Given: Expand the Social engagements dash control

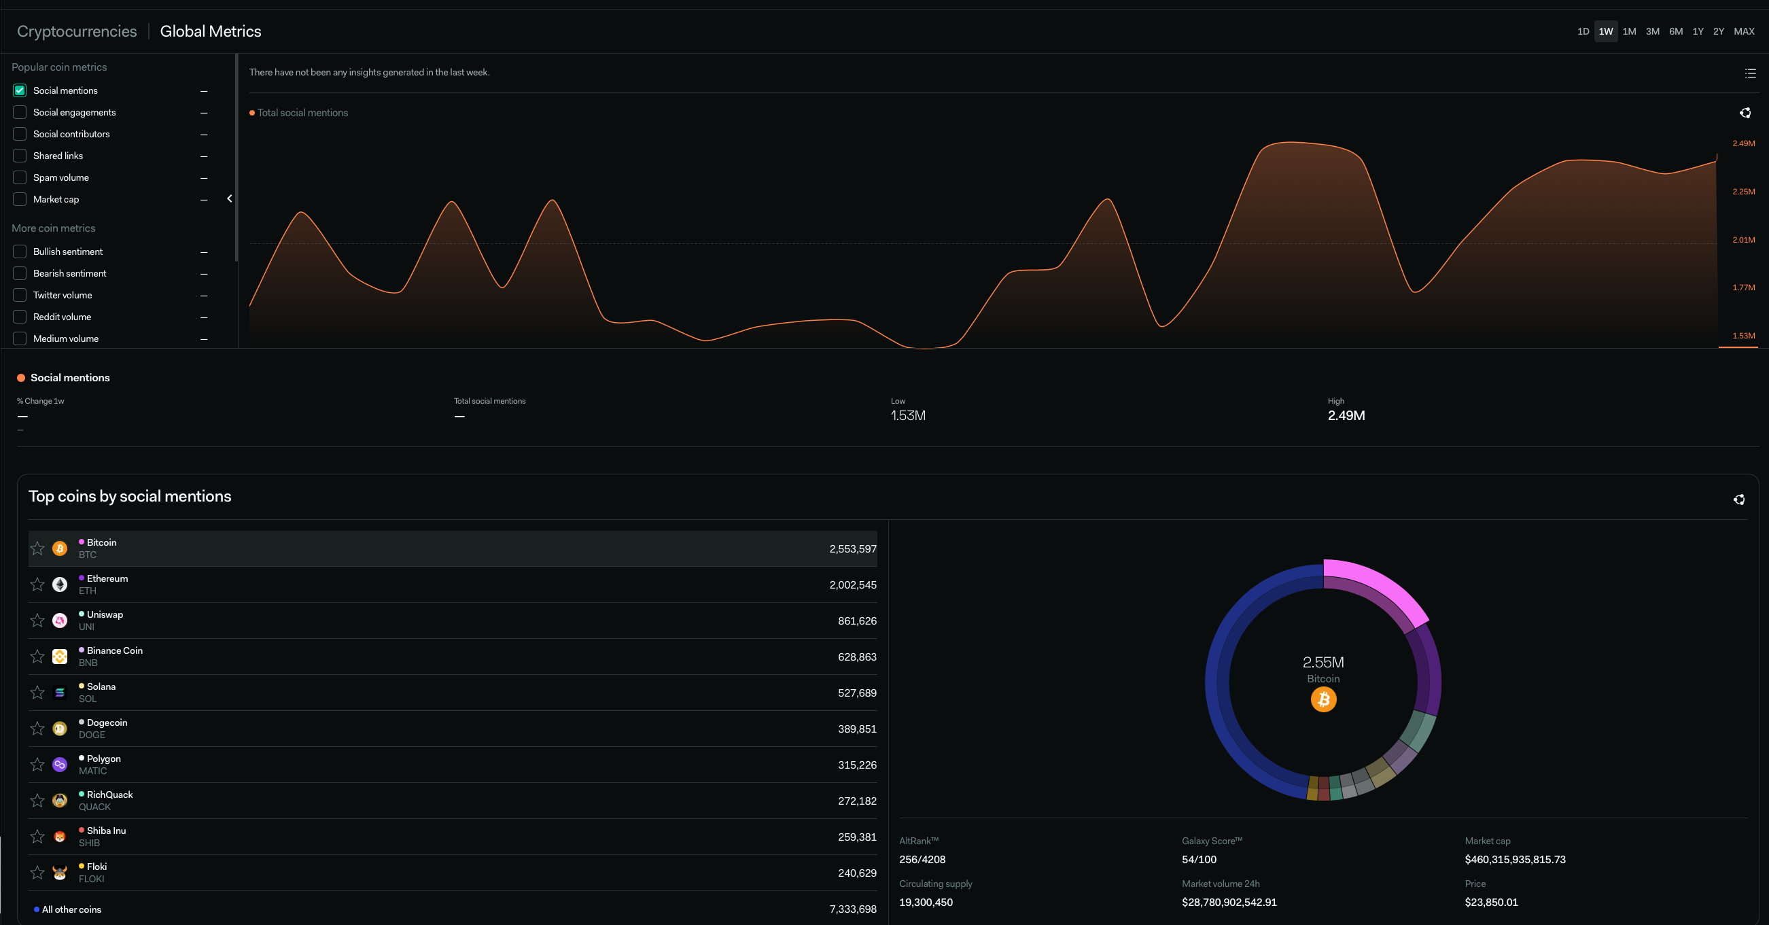Looking at the screenshot, I should (x=204, y=113).
